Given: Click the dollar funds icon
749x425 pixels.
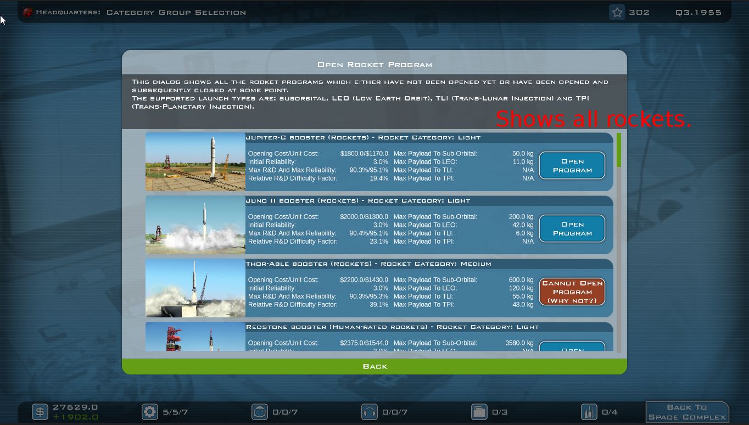Looking at the screenshot, I should [x=40, y=412].
